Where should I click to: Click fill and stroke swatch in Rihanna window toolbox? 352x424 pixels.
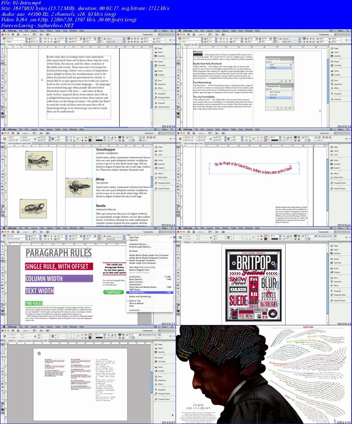click(179, 108)
